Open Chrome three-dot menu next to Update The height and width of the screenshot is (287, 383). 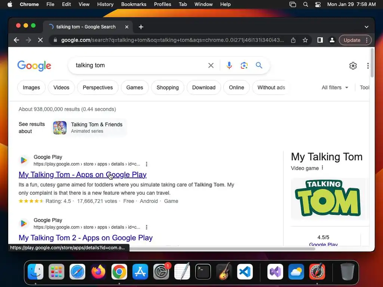(367, 40)
